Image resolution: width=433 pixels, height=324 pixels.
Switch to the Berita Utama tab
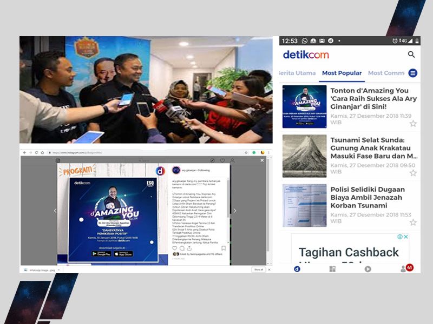[x=297, y=73]
